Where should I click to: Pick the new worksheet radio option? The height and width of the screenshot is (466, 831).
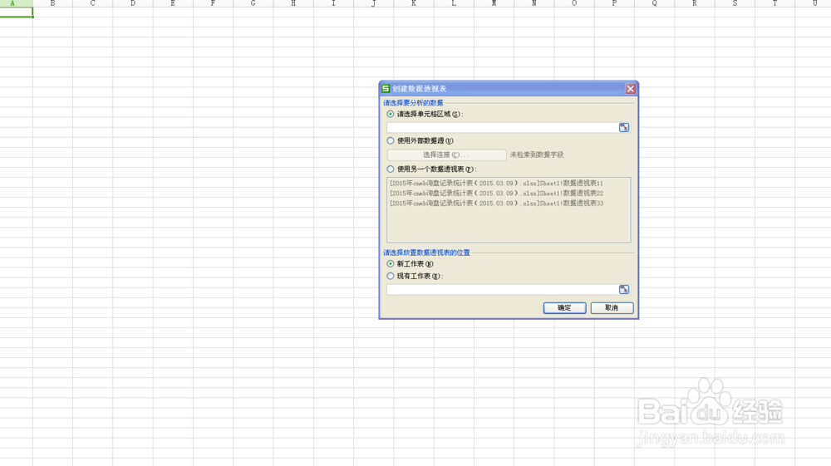click(x=391, y=263)
